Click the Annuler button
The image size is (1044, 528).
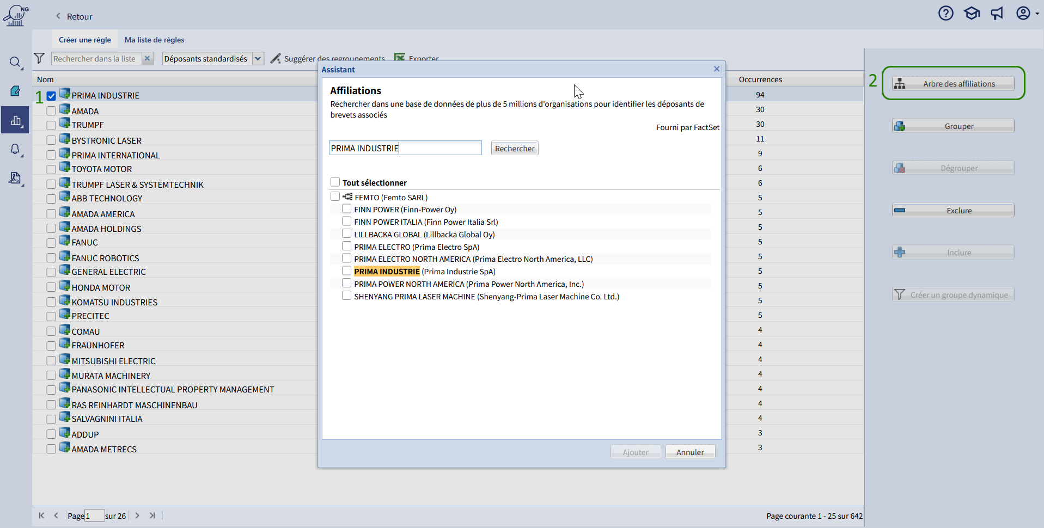[x=690, y=452]
